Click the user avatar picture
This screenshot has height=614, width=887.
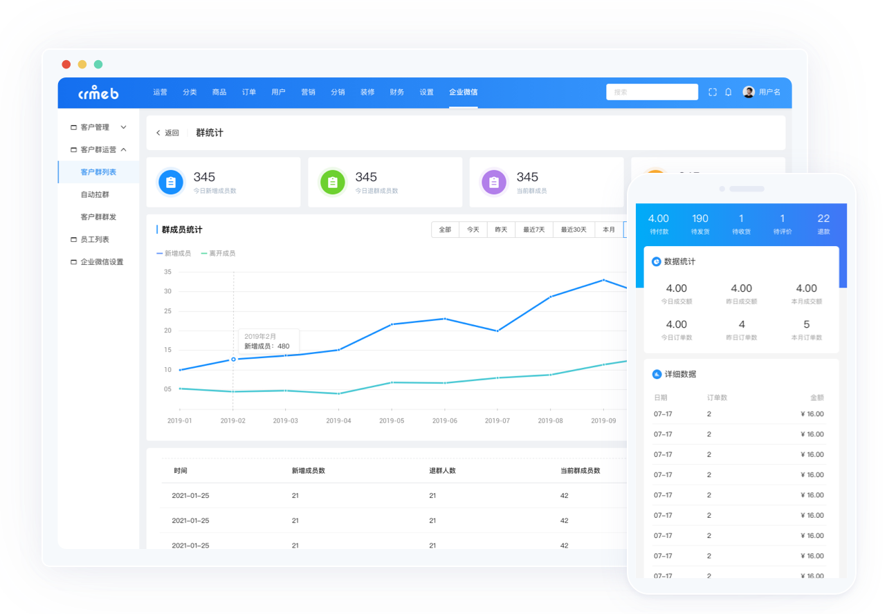(x=749, y=92)
